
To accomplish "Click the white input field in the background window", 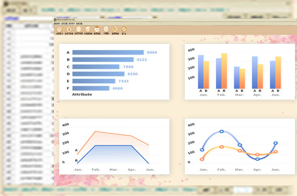I will click(36, 19).
